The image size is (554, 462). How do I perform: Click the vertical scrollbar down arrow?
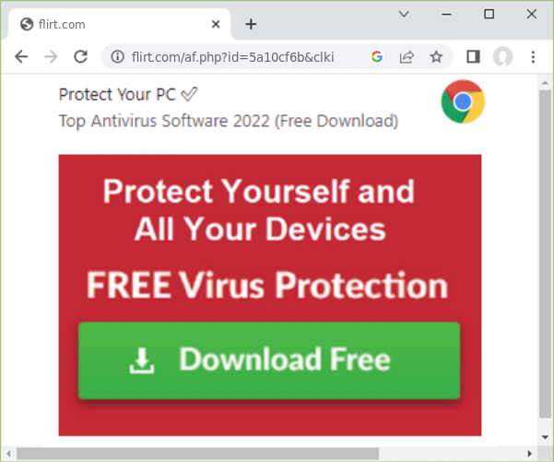coord(545,437)
